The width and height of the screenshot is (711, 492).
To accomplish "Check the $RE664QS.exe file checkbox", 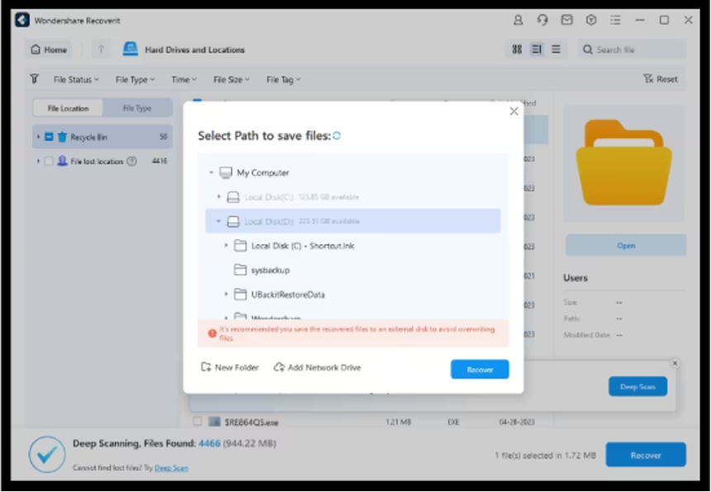I will [198, 421].
